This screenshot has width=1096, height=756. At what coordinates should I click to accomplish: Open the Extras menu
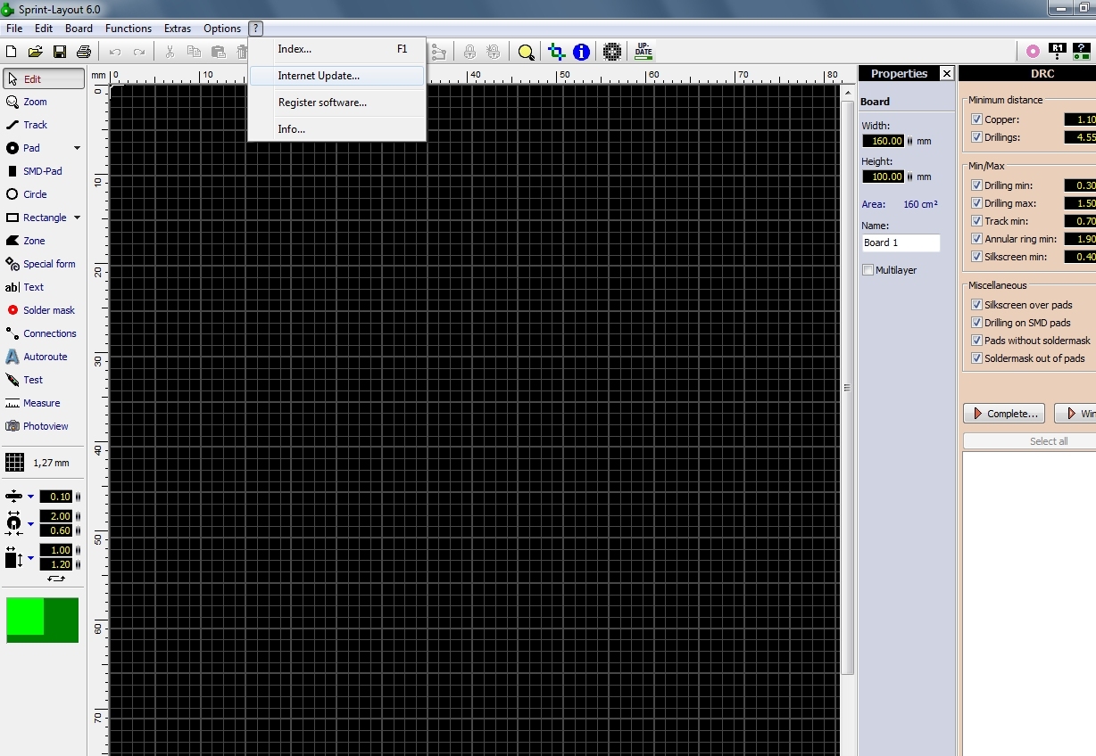point(178,29)
